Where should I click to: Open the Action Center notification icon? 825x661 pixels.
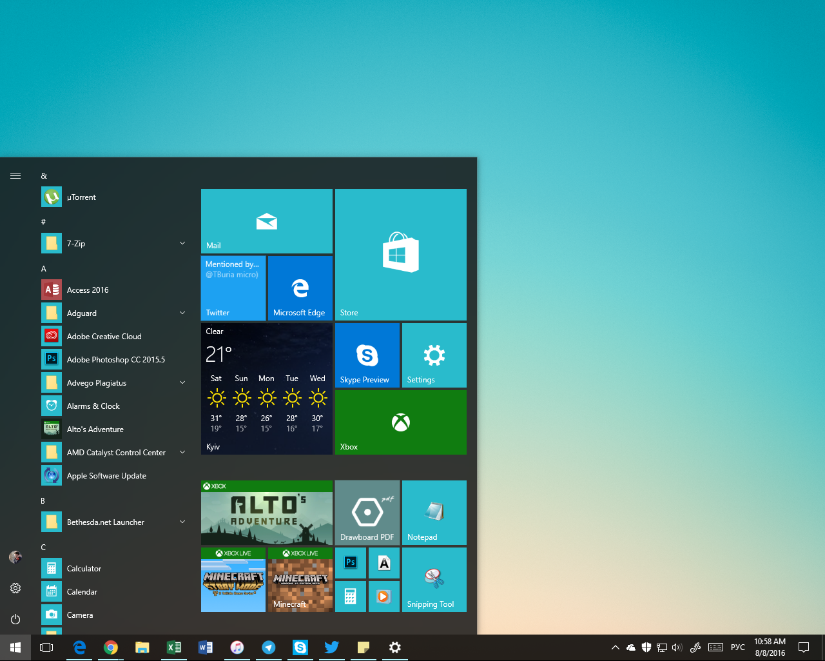point(804,647)
